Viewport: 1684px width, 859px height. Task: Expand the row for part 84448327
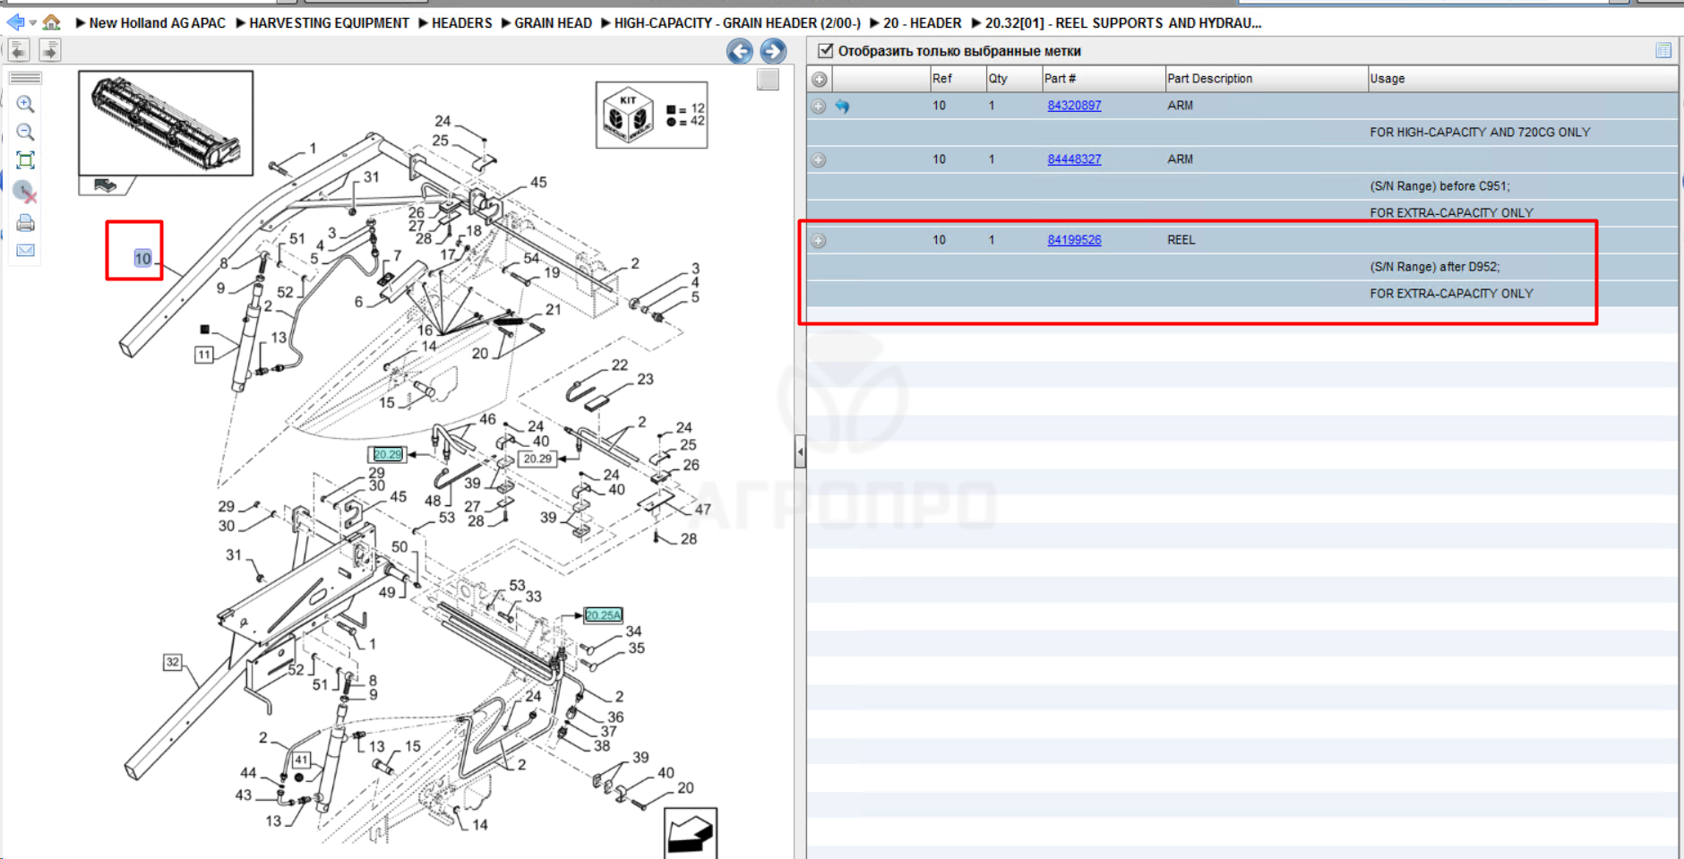tap(819, 159)
